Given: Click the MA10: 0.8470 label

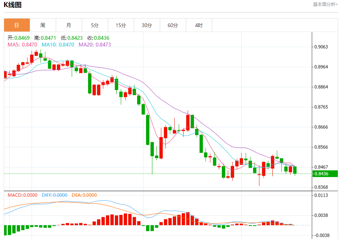Looking at the screenshot, I should [58, 45].
